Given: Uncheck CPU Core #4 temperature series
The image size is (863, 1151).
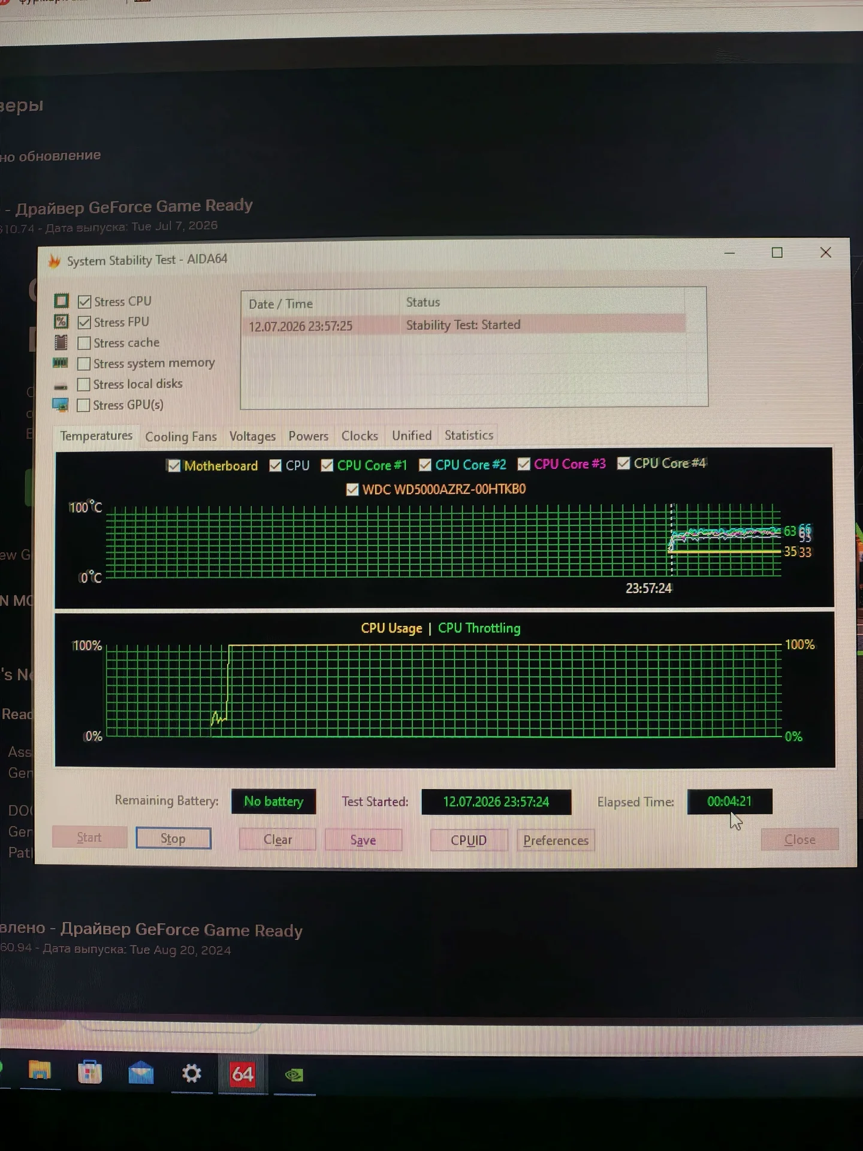Looking at the screenshot, I should tap(624, 463).
